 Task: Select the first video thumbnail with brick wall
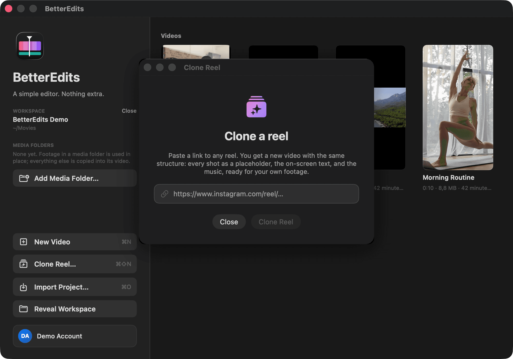click(x=196, y=52)
